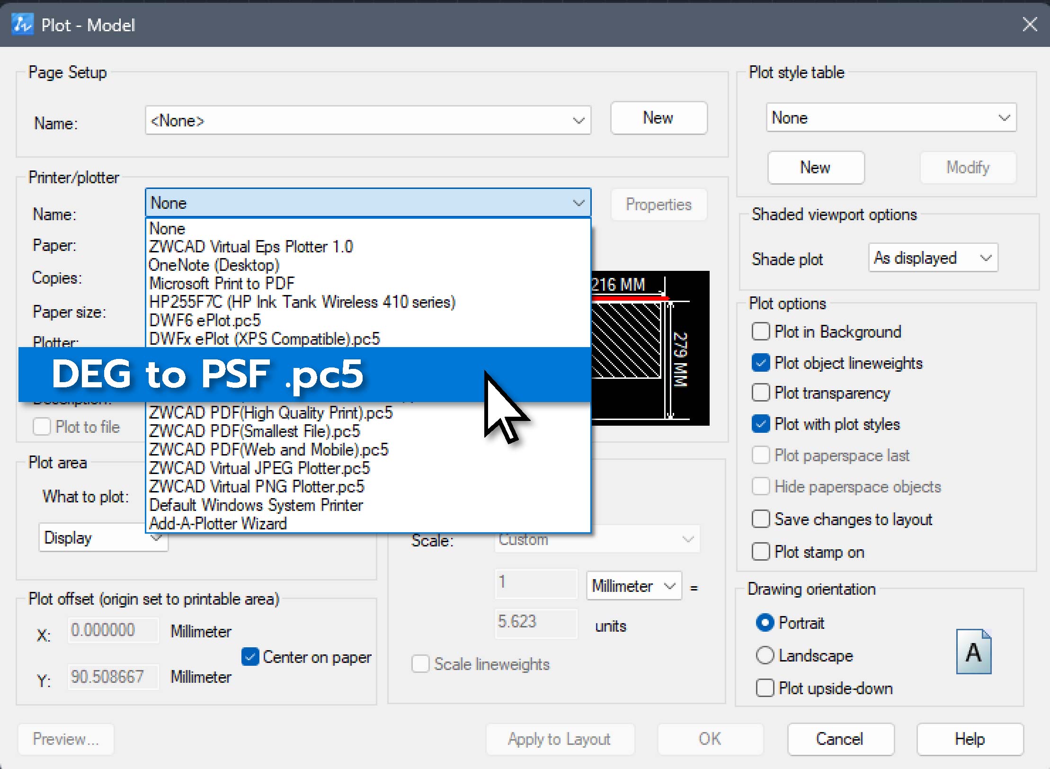Select Microsoft Print to PDF

pyautogui.click(x=368, y=284)
